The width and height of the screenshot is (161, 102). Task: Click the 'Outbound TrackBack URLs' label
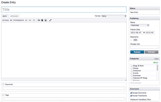[141, 100]
